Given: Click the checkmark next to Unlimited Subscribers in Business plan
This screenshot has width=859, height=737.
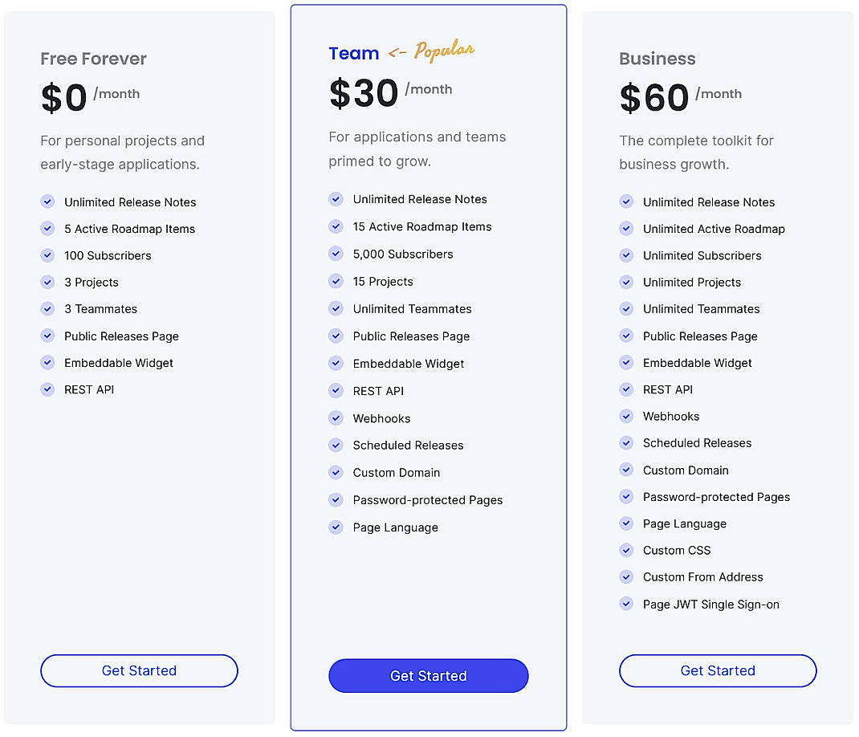Looking at the screenshot, I should (625, 255).
